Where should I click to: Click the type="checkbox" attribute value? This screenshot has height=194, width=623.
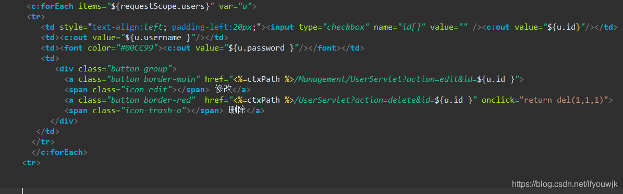[345, 27]
